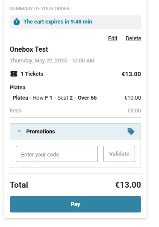Image resolution: width=159 pixels, height=227 pixels.
Task: Open the Edit order link
Action: point(113,38)
